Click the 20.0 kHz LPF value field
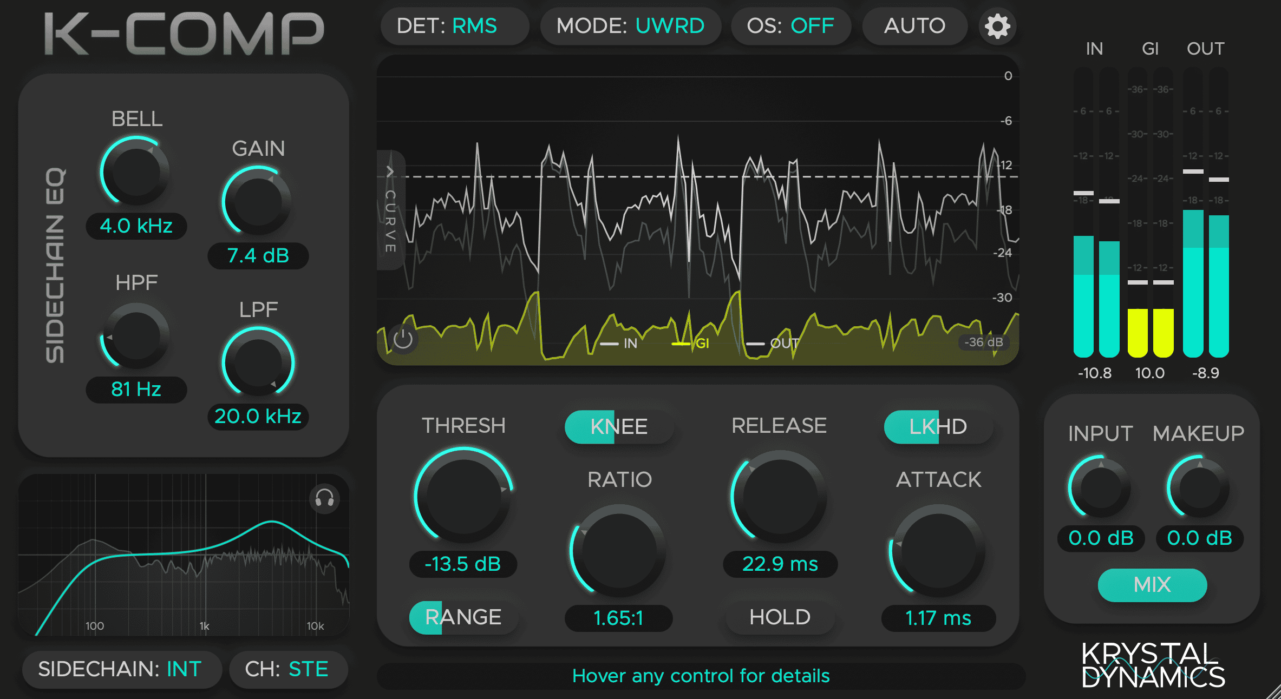 click(x=258, y=417)
